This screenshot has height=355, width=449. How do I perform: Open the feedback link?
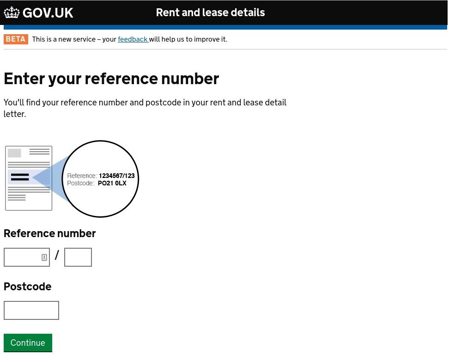133,39
